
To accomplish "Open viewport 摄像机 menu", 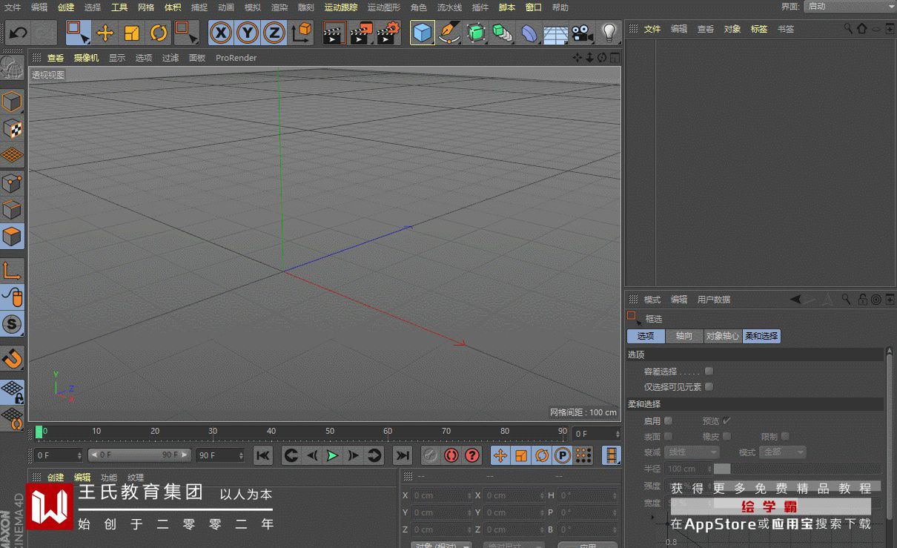I will (86, 58).
